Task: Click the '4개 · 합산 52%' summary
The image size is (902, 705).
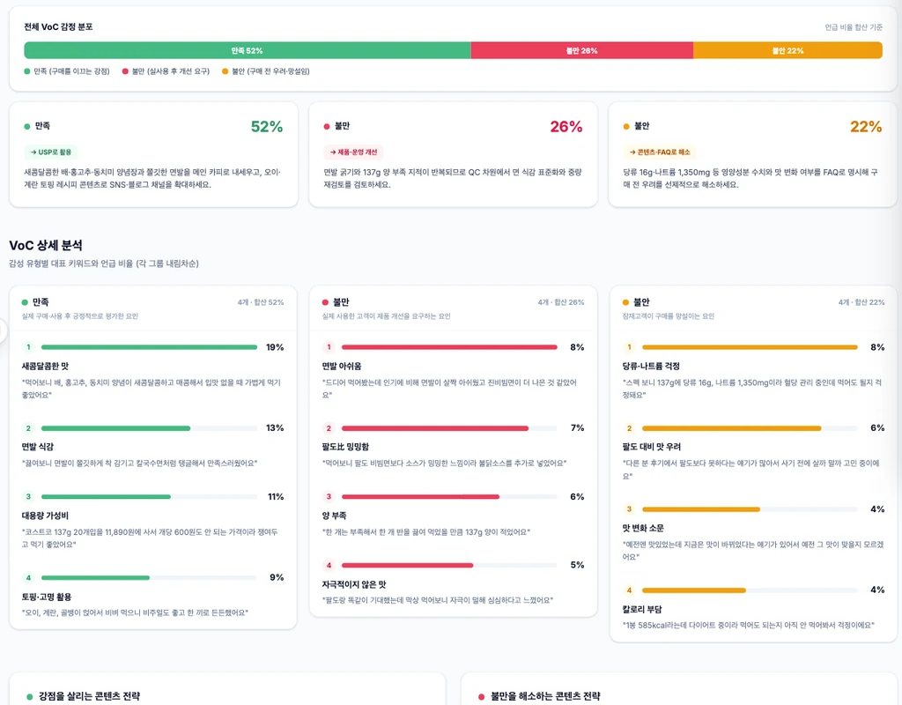Action: (261, 302)
